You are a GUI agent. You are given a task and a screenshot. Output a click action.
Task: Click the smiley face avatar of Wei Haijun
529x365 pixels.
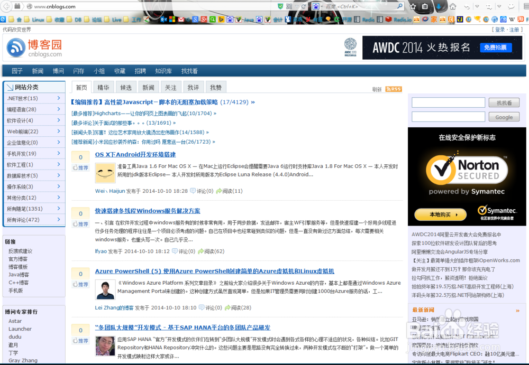(105, 173)
